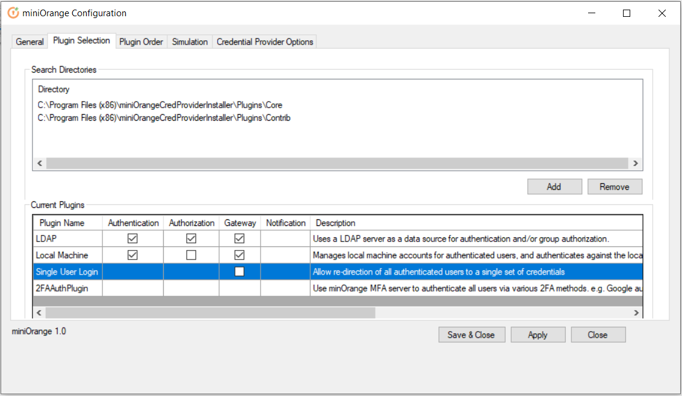Click the miniOrange logo icon in title bar
This screenshot has height=396, width=682.
tap(13, 13)
